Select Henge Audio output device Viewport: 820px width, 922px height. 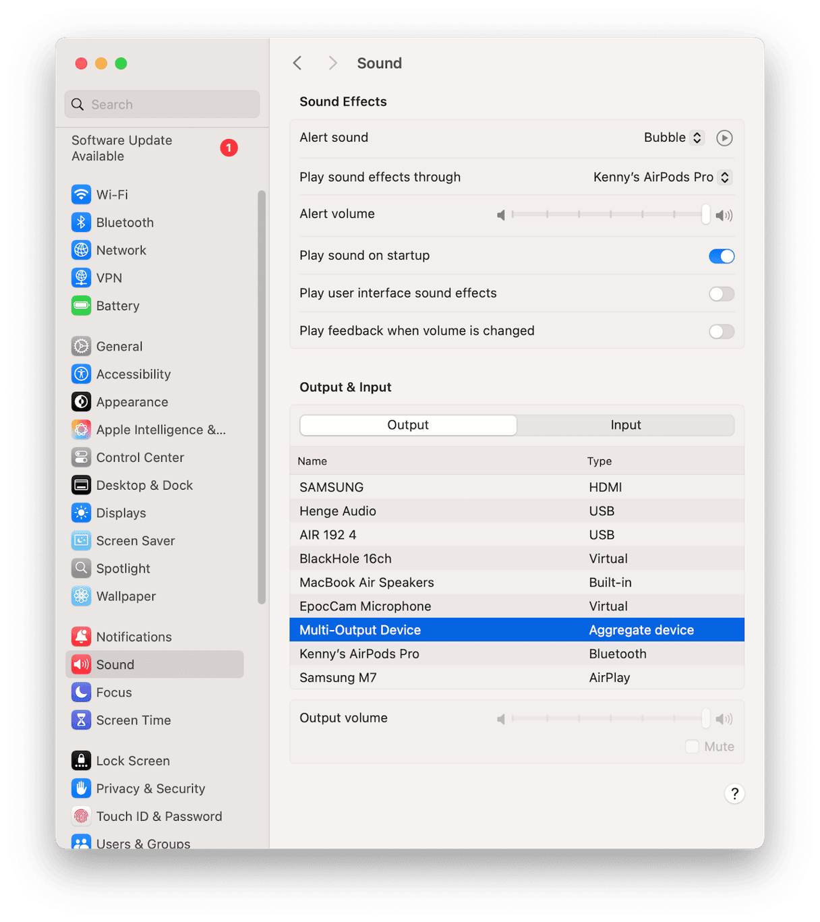coord(517,511)
